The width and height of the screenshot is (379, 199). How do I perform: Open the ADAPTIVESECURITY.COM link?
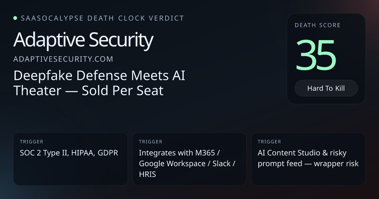(x=63, y=59)
